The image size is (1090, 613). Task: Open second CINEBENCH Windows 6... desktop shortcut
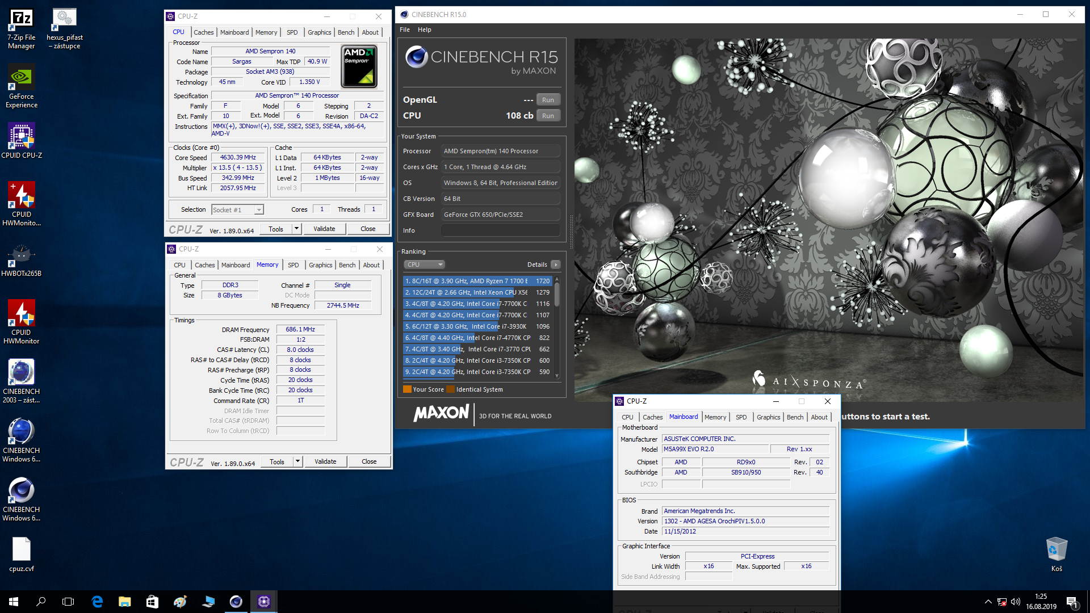point(22,499)
